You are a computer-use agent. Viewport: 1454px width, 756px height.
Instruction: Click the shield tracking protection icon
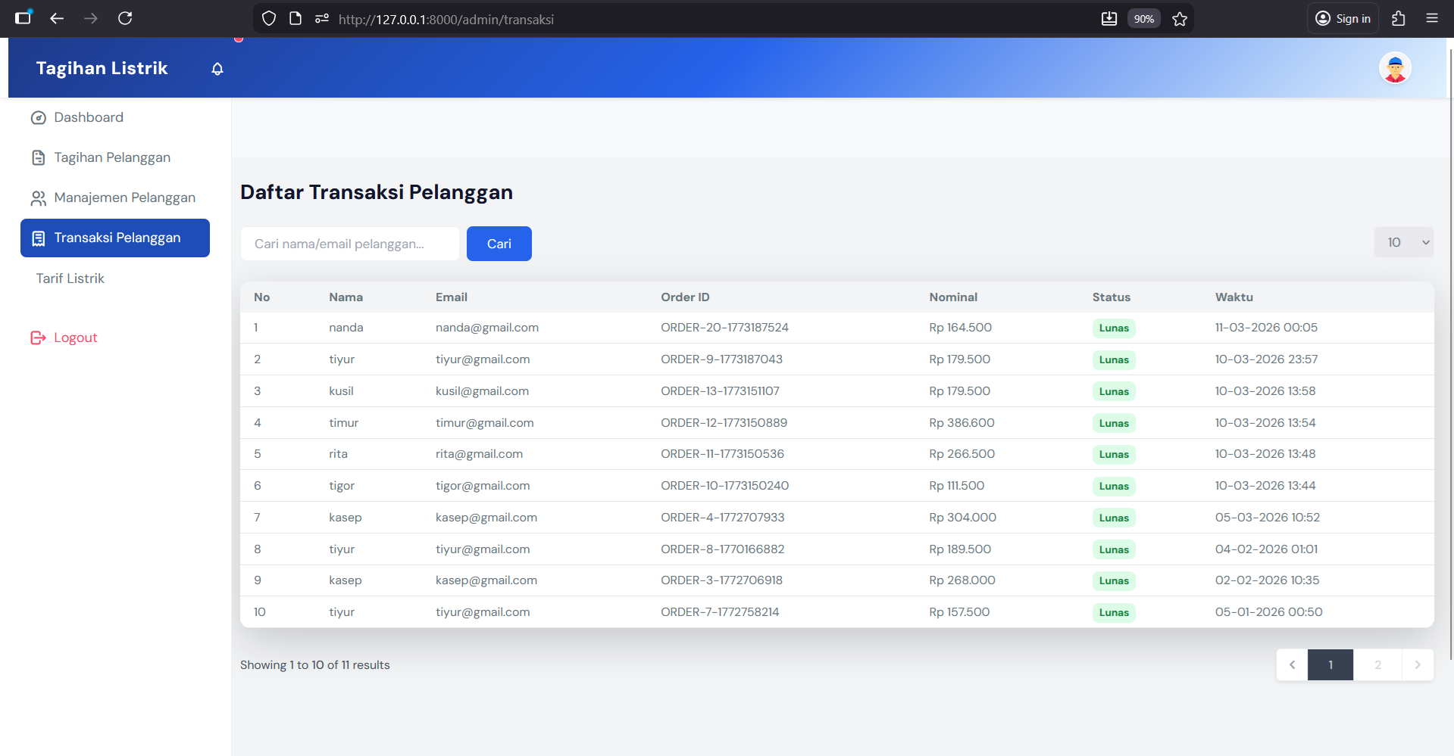[x=269, y=18]
